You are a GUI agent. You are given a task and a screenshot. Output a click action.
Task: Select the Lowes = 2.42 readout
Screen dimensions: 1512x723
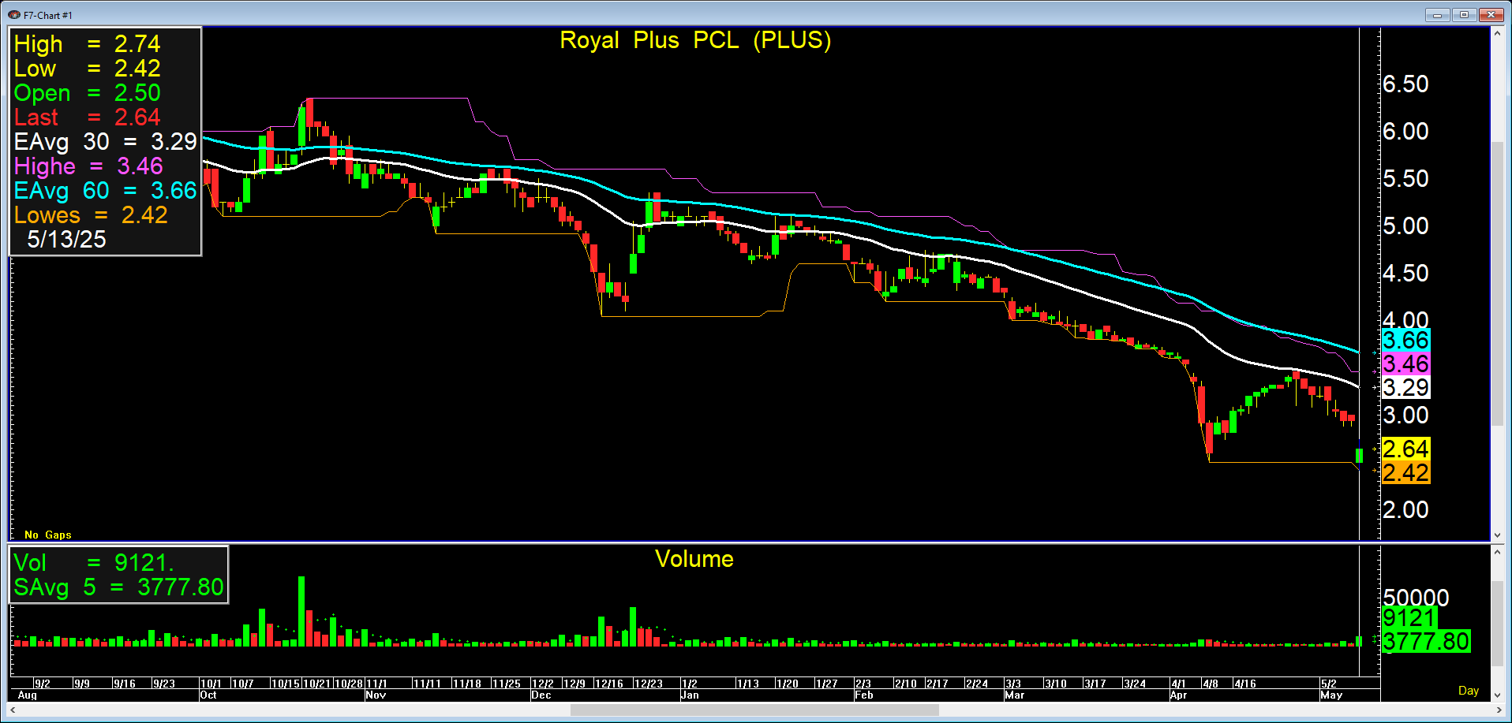[x=91, y=214]
